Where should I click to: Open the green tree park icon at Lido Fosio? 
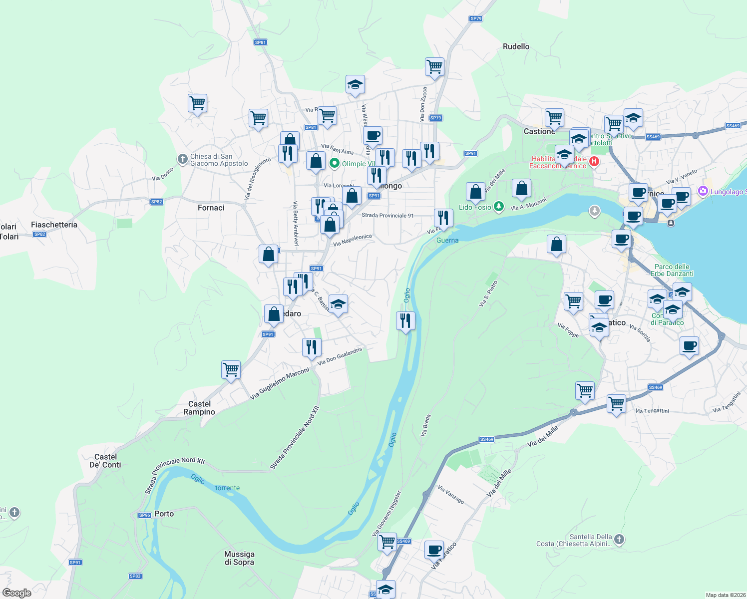point(498,207)
